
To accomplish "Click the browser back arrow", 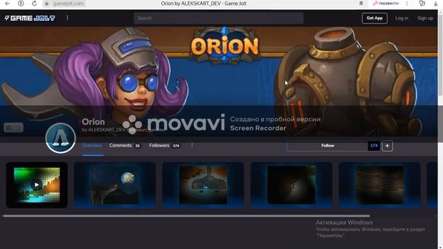I will 8,3.
